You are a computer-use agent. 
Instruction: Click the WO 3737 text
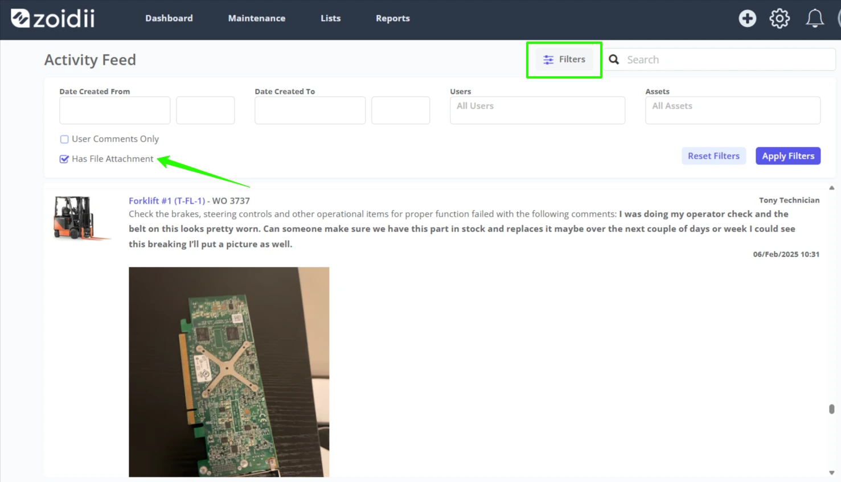coord(231,200)
